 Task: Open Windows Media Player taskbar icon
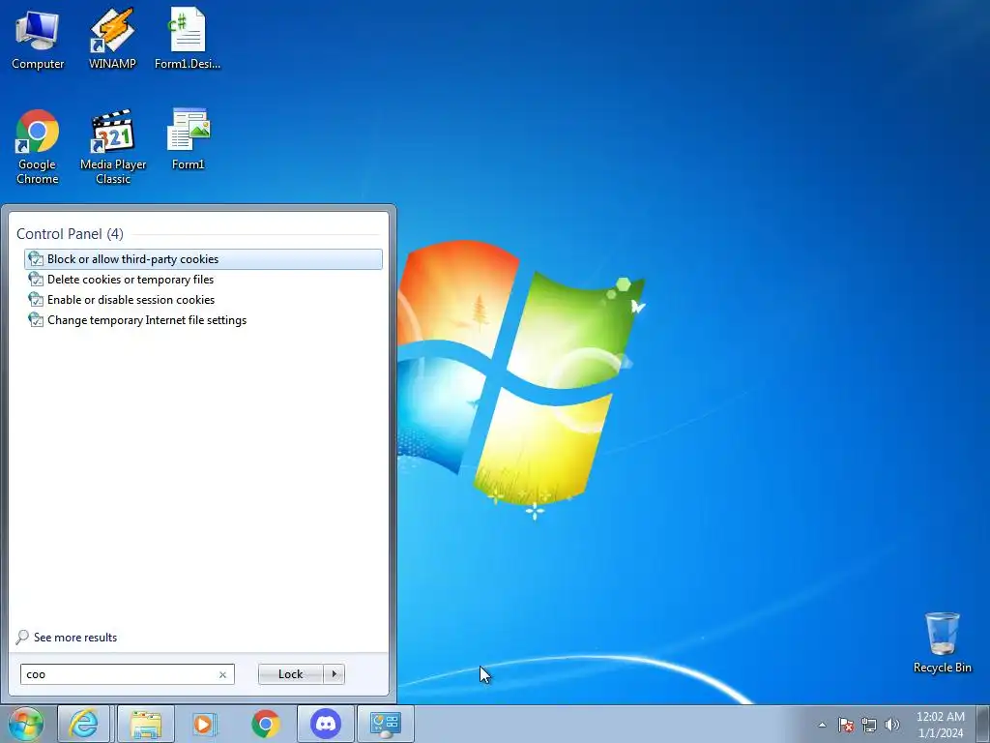click(203, 724)
